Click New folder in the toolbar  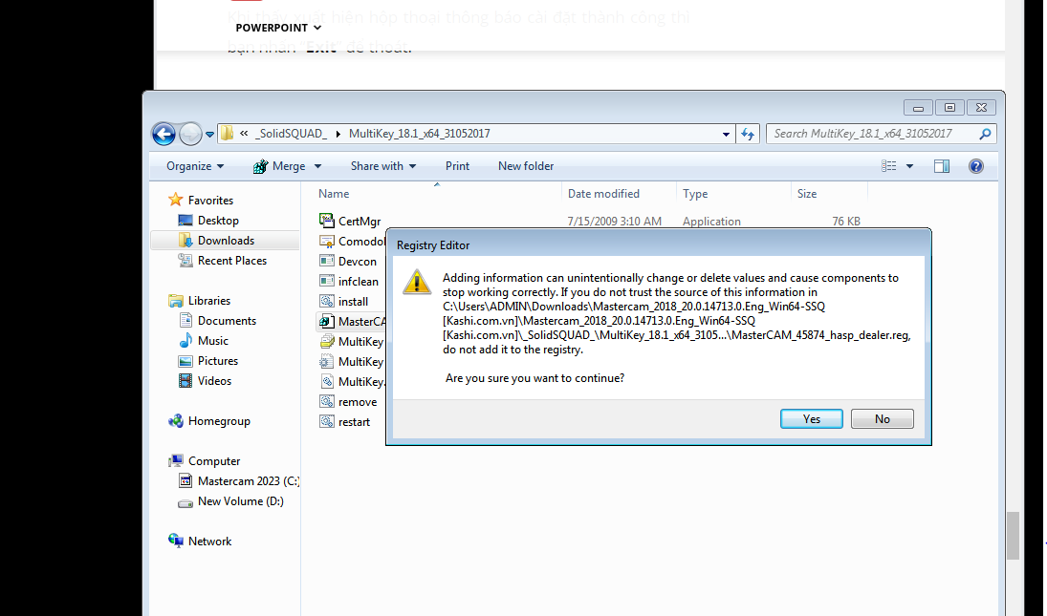525,166
